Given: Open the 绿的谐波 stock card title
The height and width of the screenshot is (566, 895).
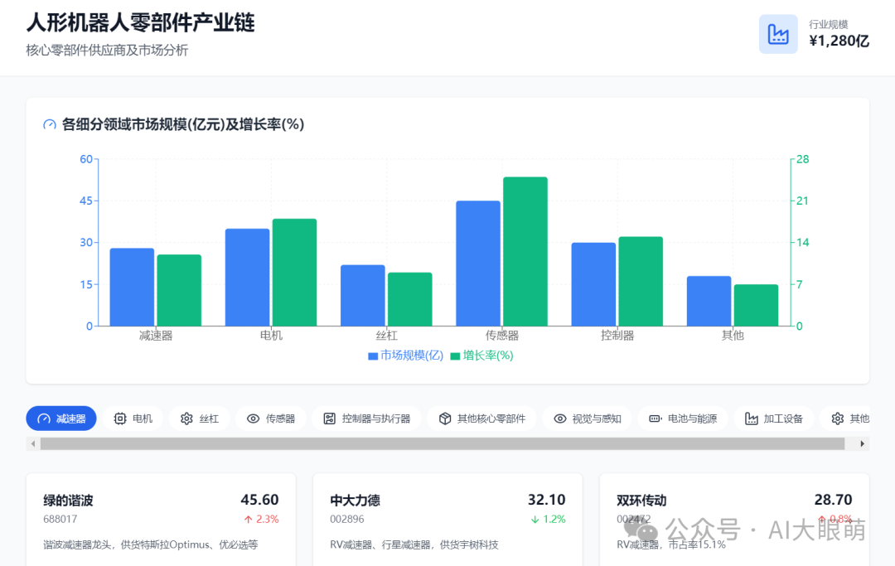Looking at the screenshot, I should coord(69,501).
